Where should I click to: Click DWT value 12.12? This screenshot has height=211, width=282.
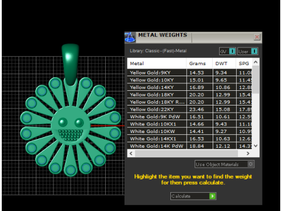coord(223,146)
